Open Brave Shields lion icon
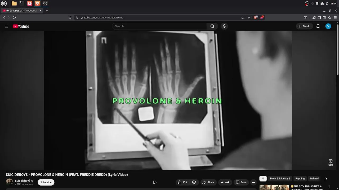 [x=256, y=17]
